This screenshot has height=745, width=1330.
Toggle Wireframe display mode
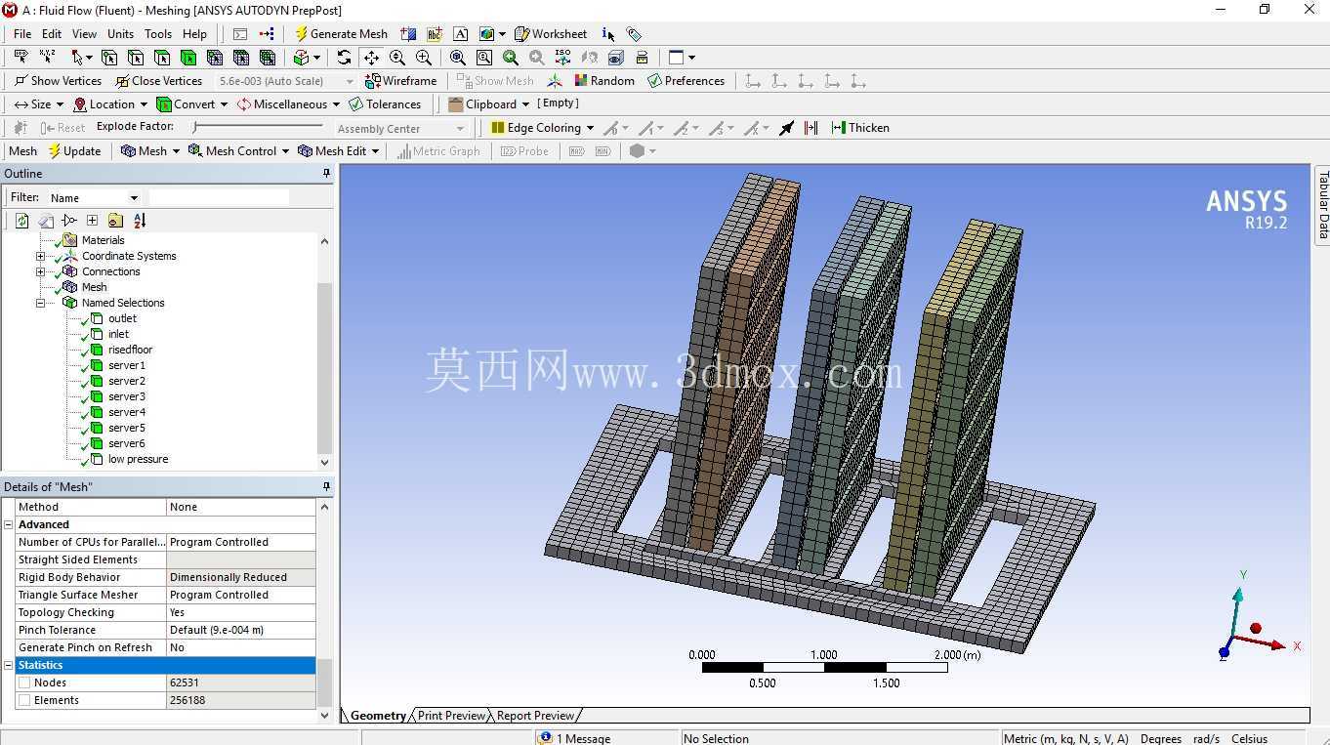tap(400, 81)
